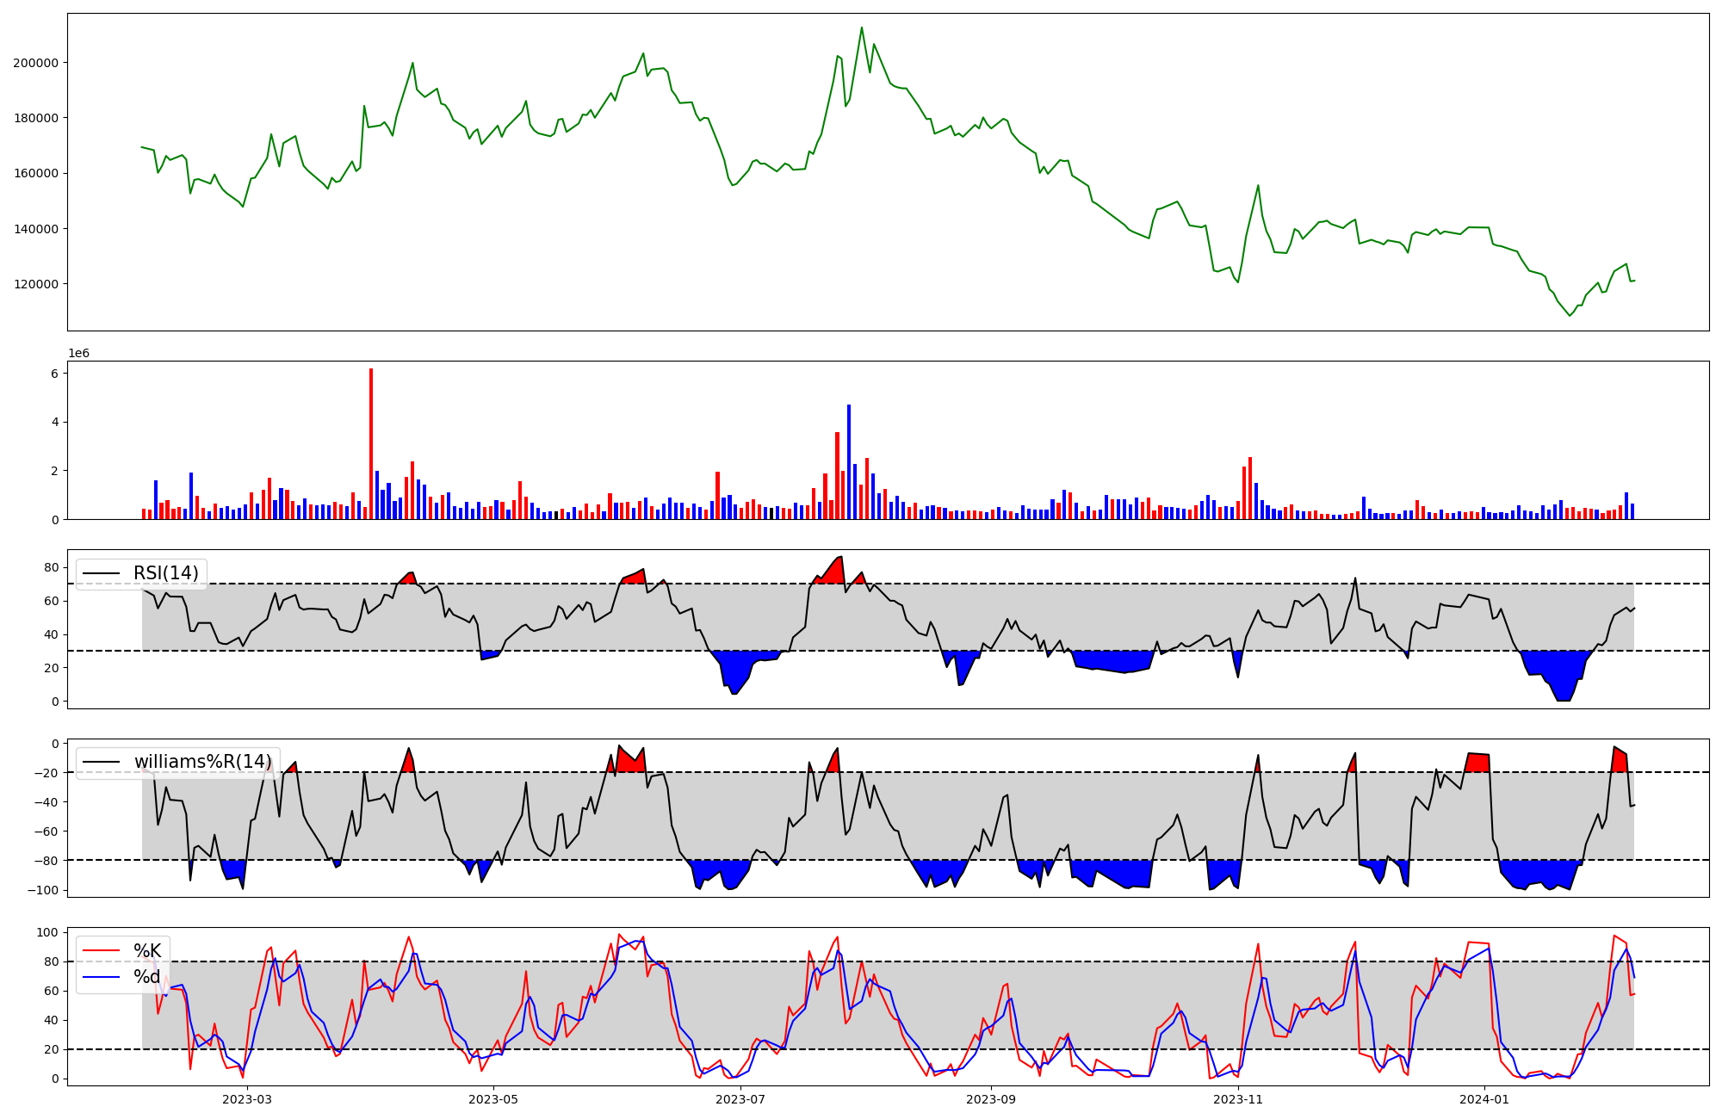Click the %d legend entry
Image resolution: width=1722 pixels, height=1119 pixels.
[147, 977]
